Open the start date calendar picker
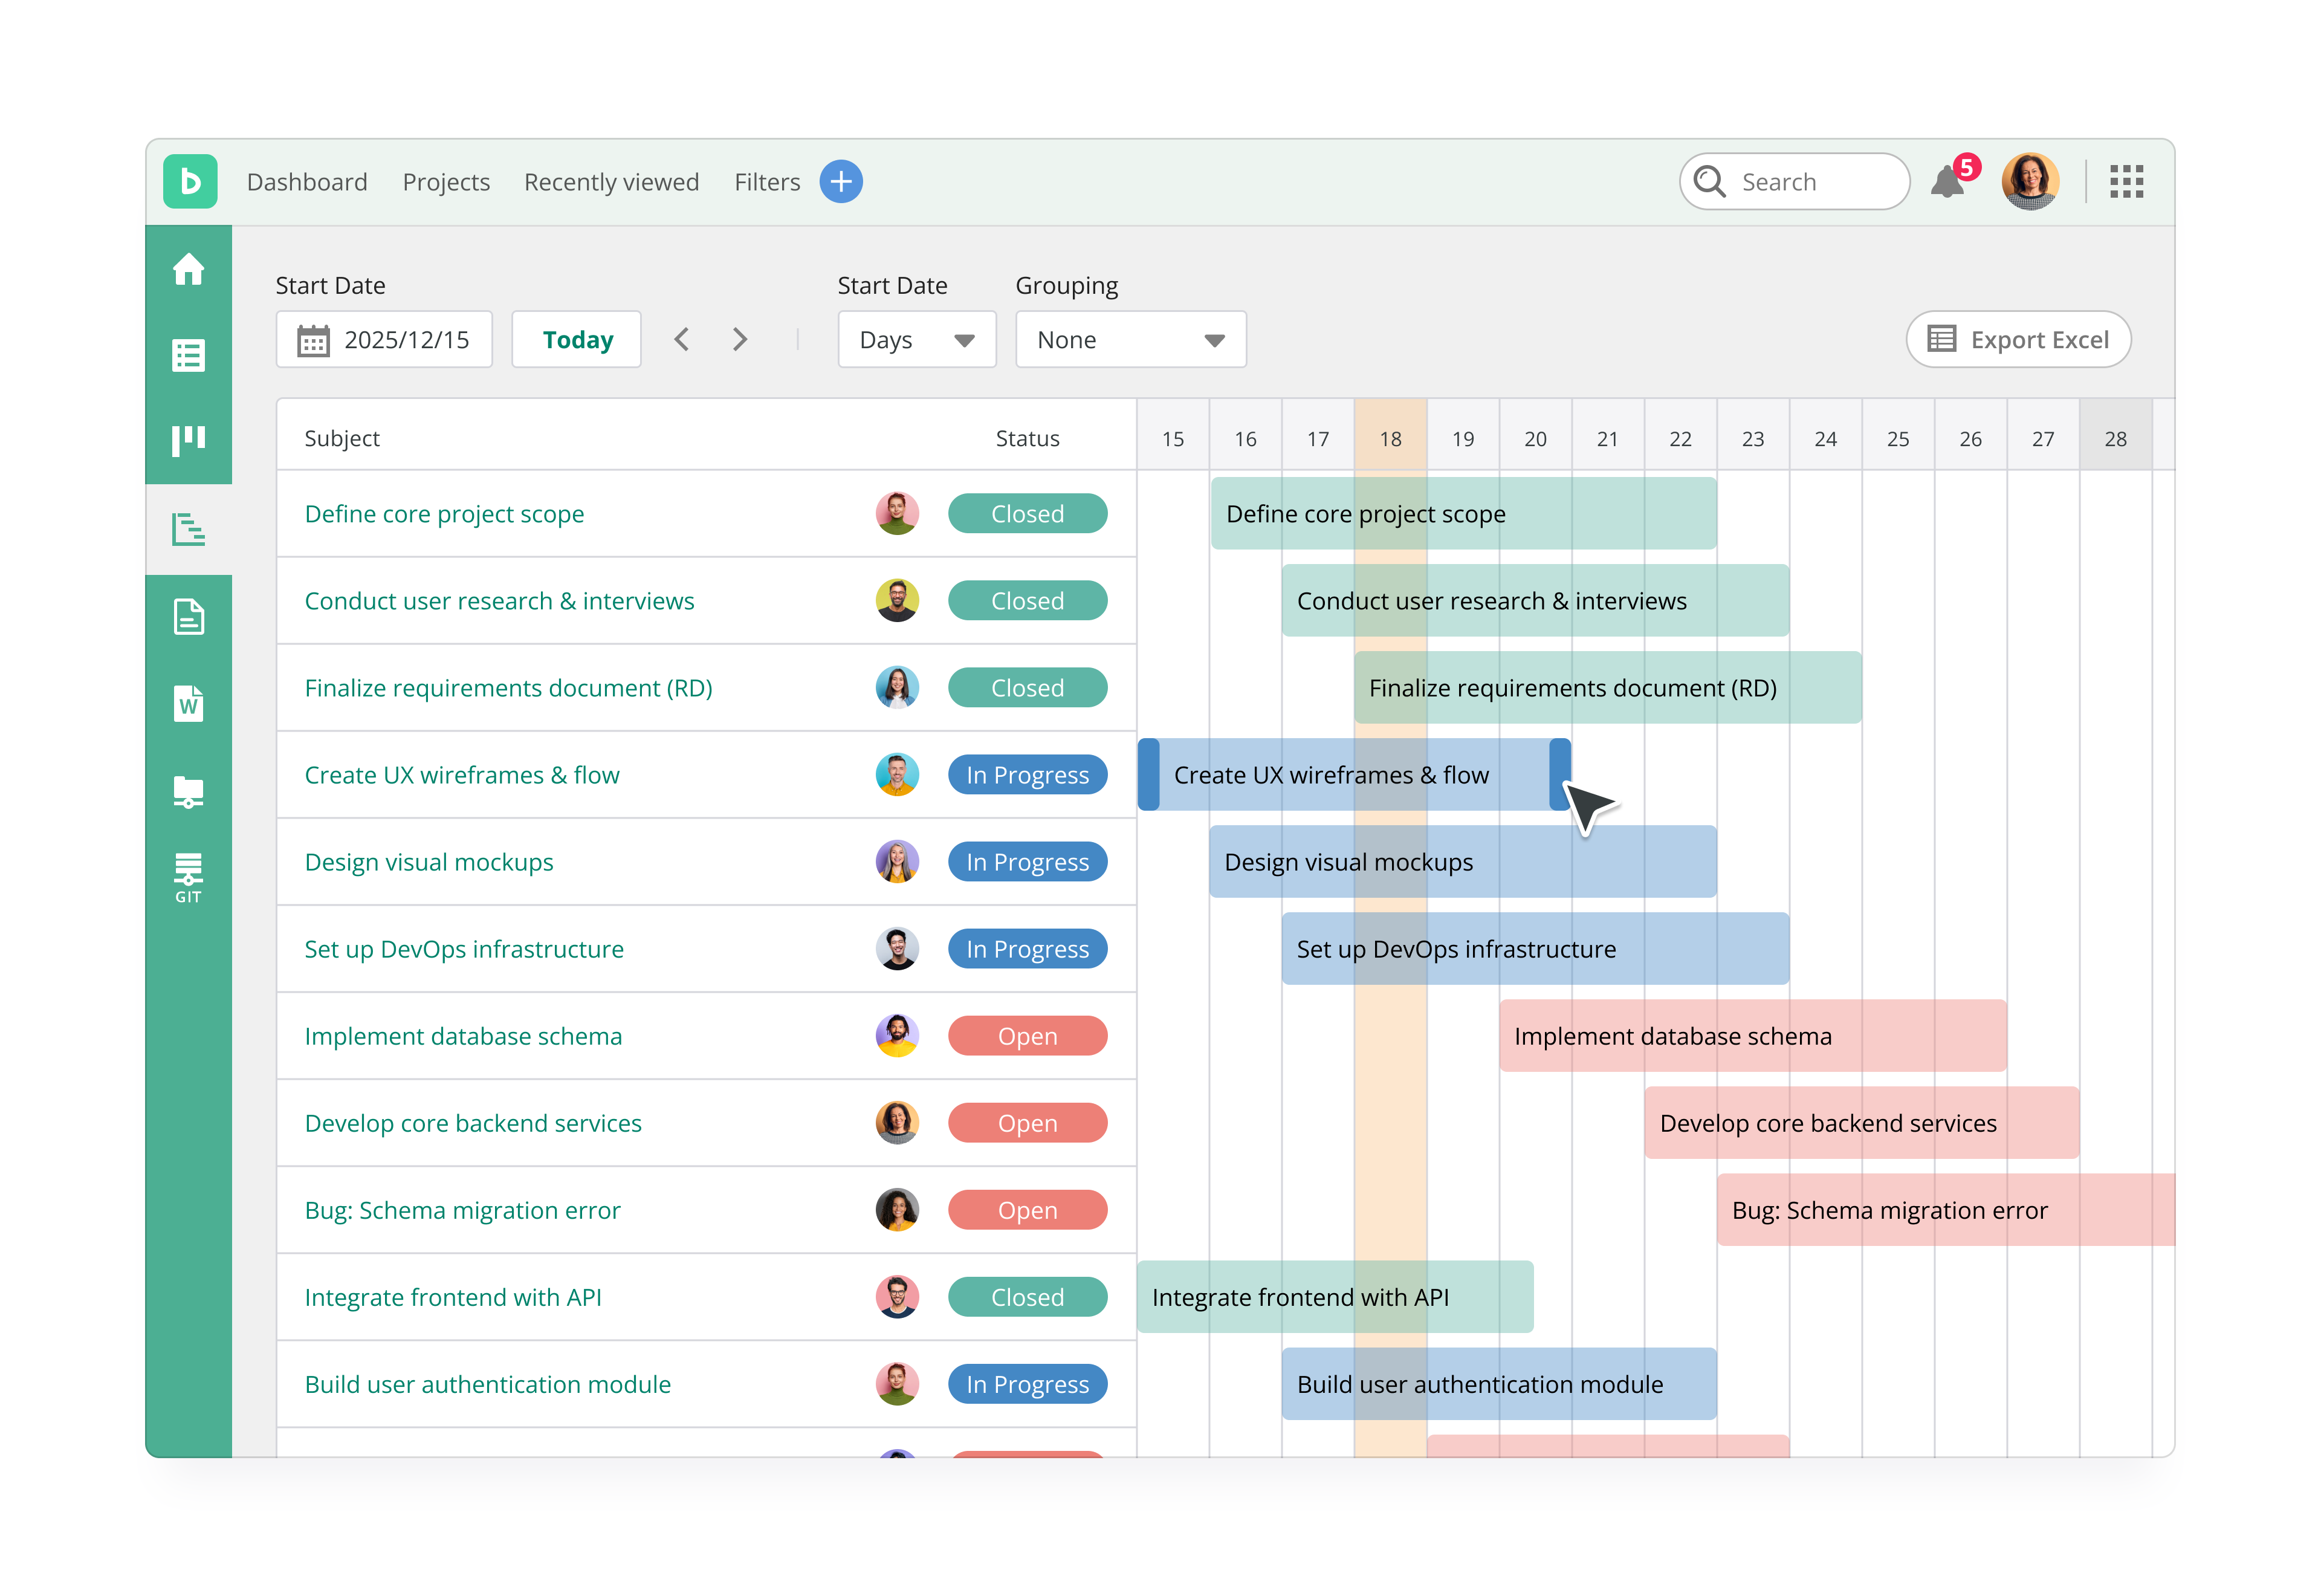 pyautogui.click(x=313, y=340)
